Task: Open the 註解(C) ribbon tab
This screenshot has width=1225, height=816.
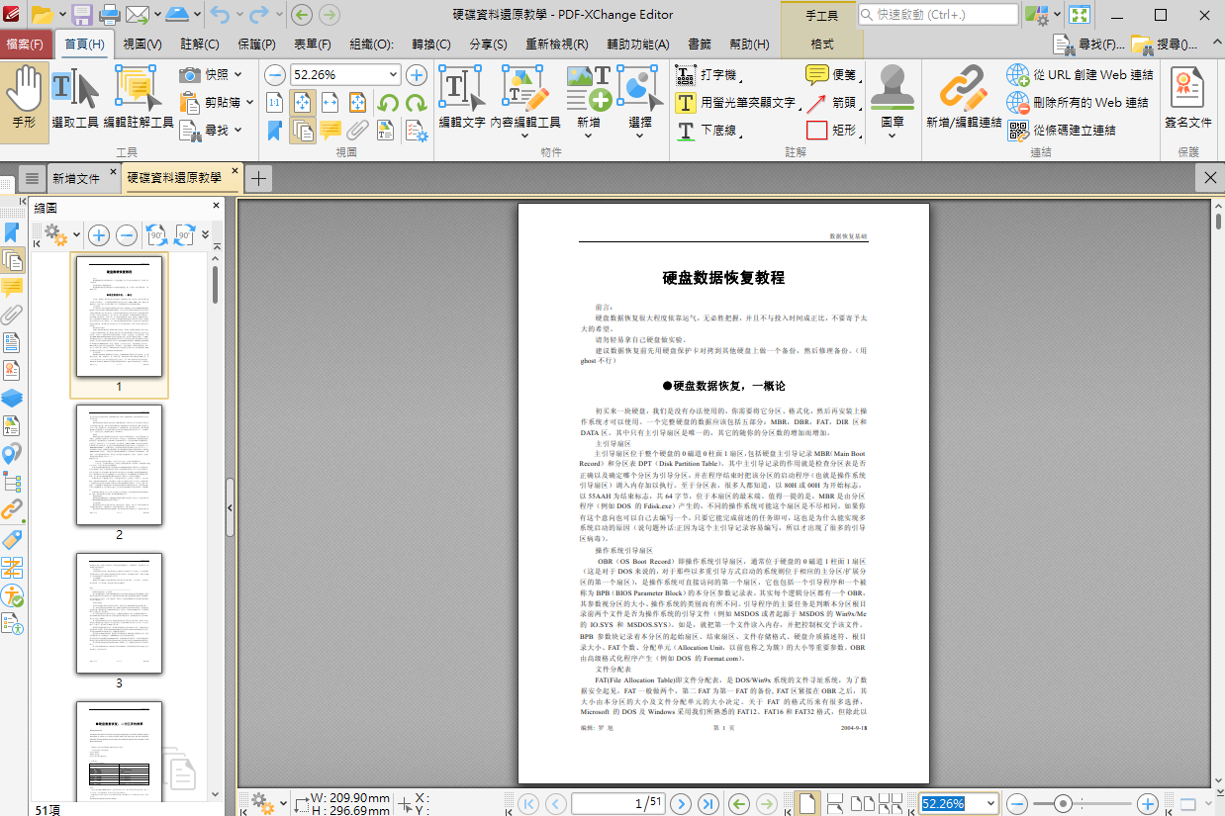Action: click(200, 45)
